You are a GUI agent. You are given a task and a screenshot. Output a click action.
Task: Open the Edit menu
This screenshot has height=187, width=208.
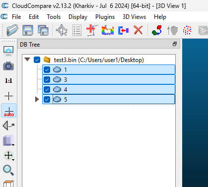point(34,17)
